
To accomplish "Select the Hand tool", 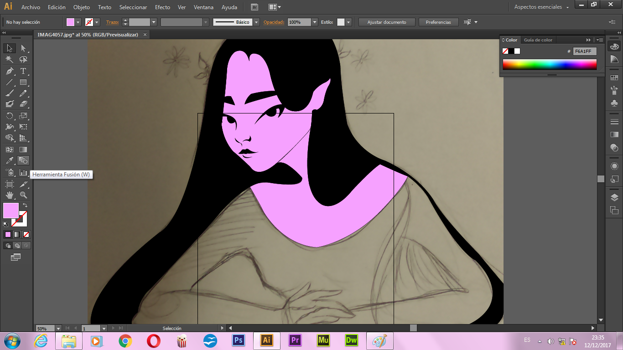I will pos(10,195).
